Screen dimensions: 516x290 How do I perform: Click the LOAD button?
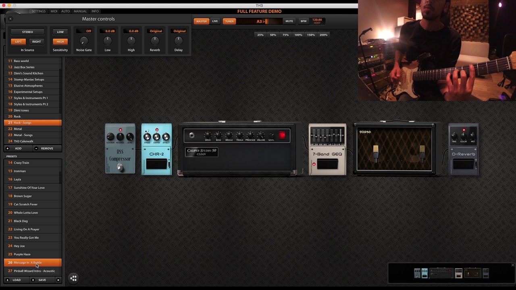tap(17, 280)
